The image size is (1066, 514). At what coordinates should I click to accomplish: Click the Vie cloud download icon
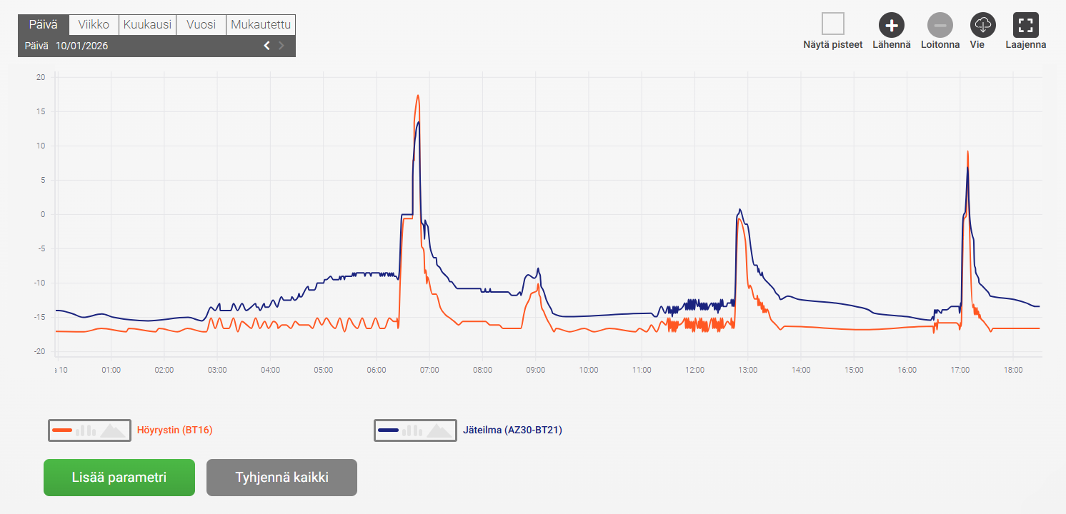(982, 25)
